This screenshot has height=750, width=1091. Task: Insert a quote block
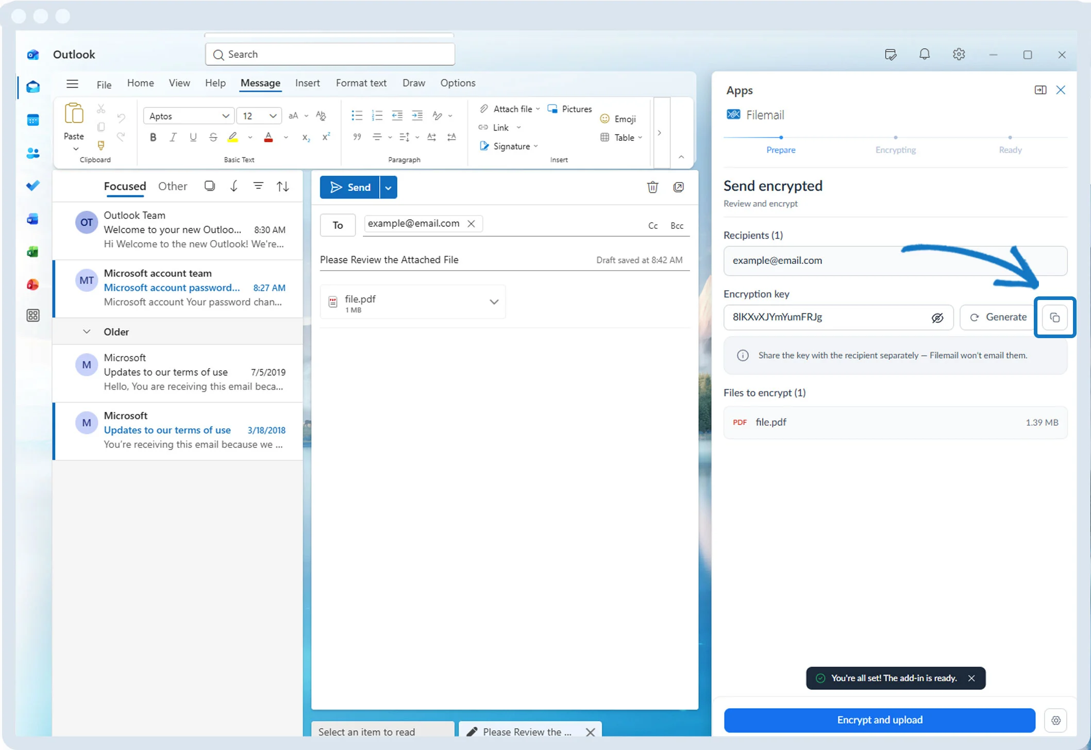357,137
